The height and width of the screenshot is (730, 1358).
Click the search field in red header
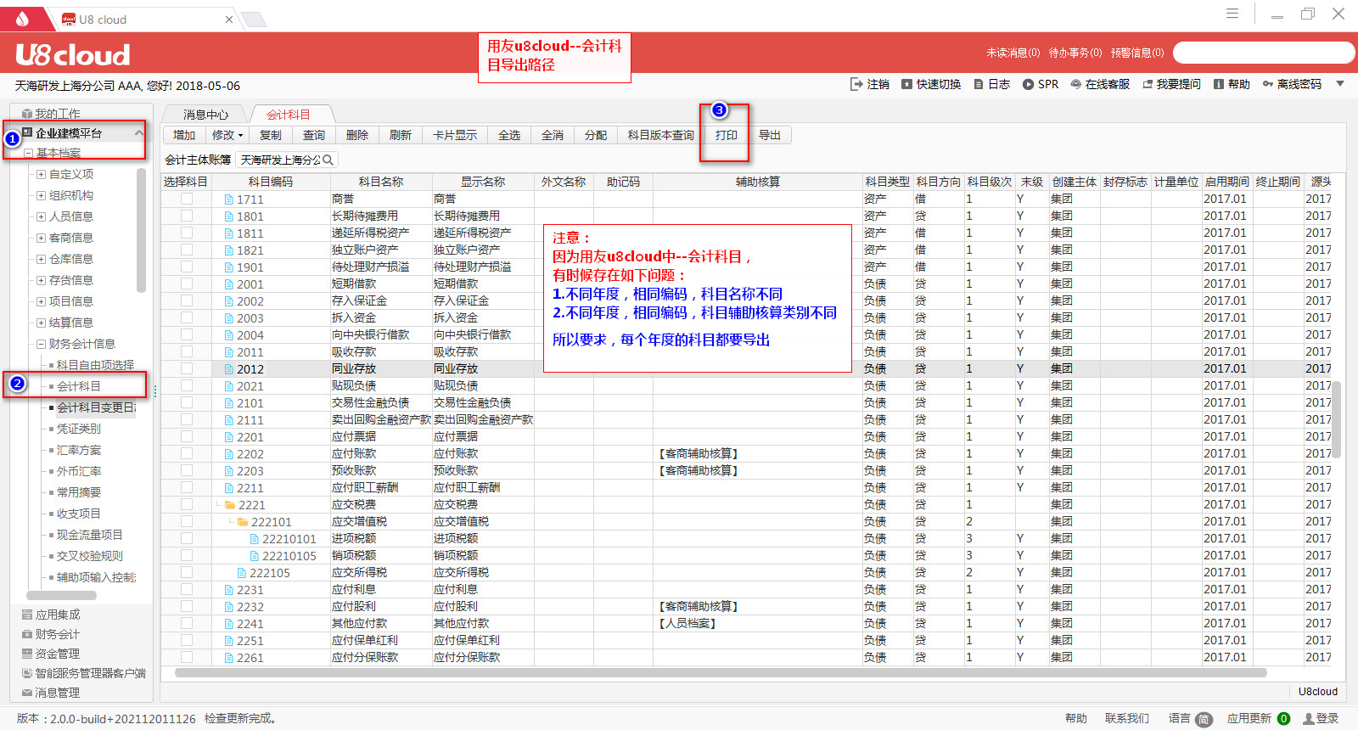1263,53
